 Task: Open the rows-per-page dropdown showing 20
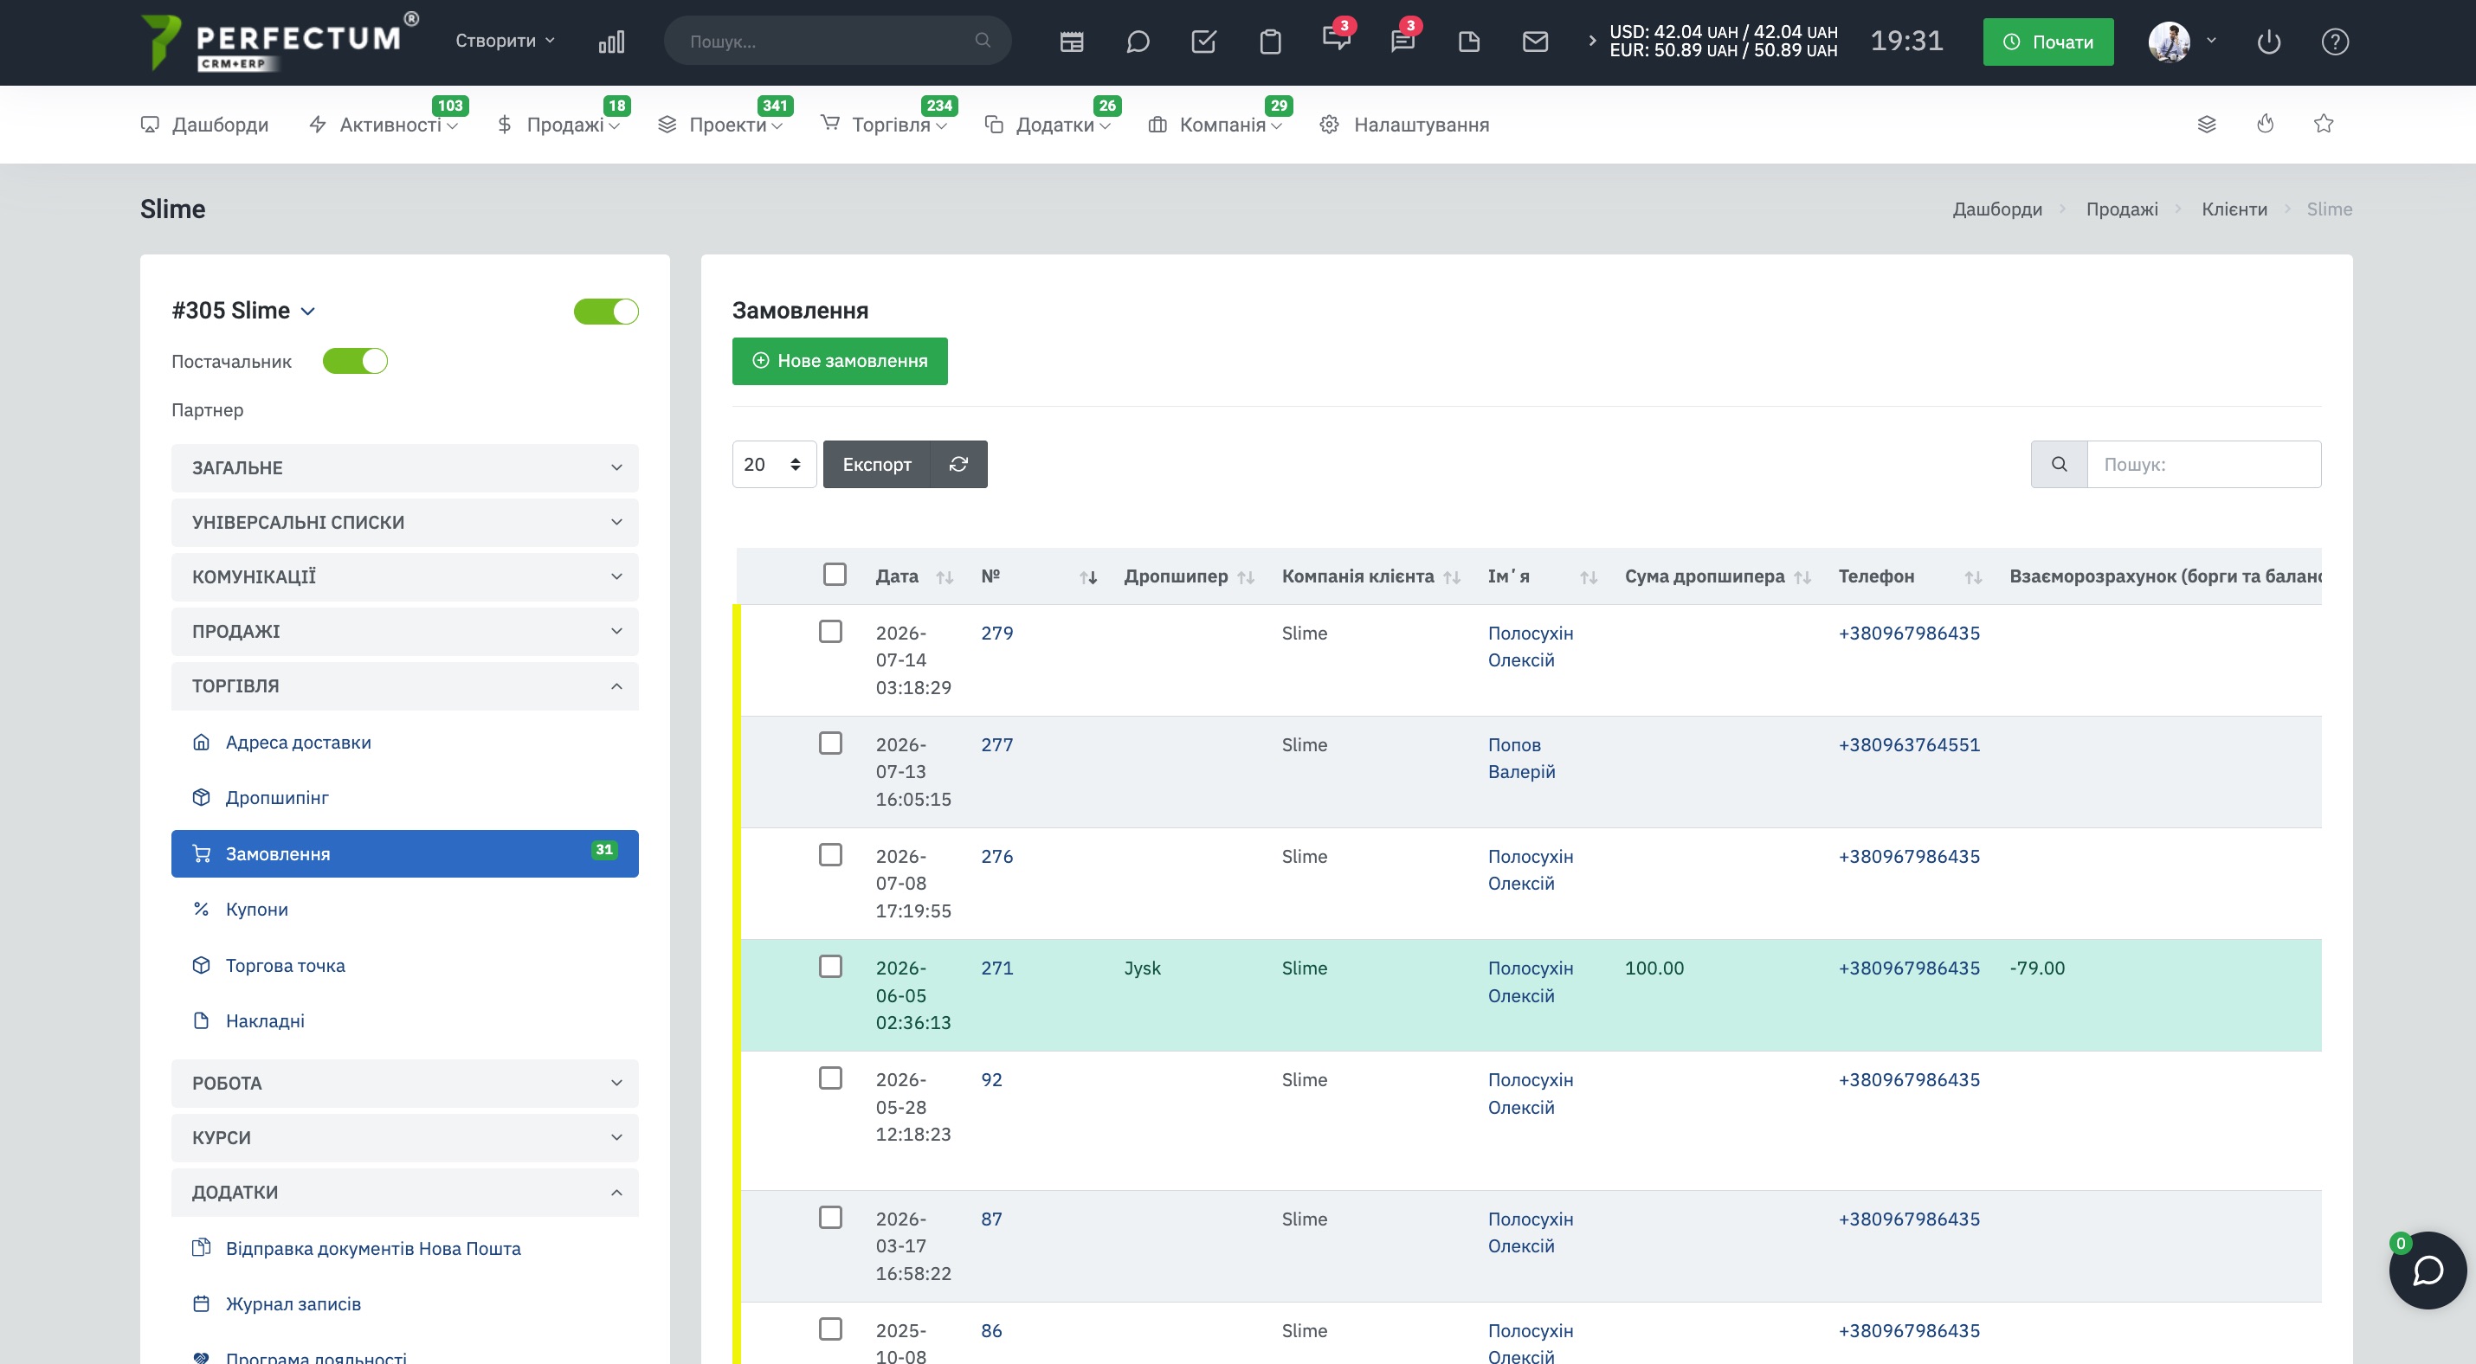coord(774,464)
